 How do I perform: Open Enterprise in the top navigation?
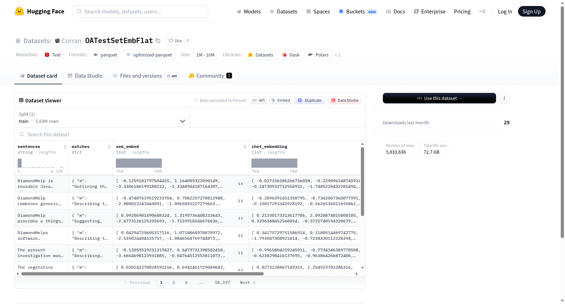430,11
